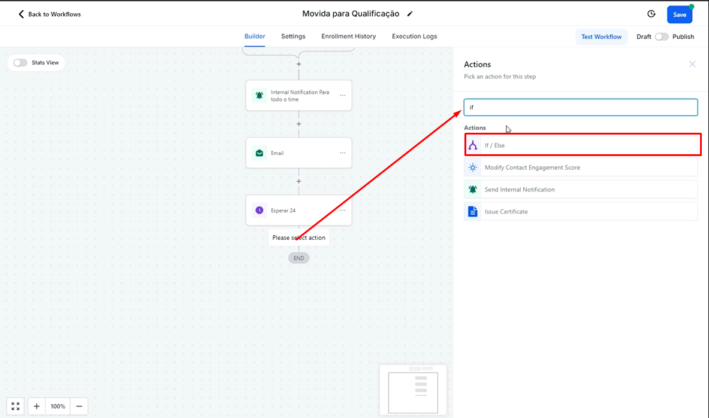Zoom in with the plus icon
Screen dimensions: 709x418
coord(37,406)
